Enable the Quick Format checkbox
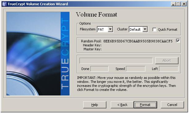189x113 pixels. tap(154, 29)
